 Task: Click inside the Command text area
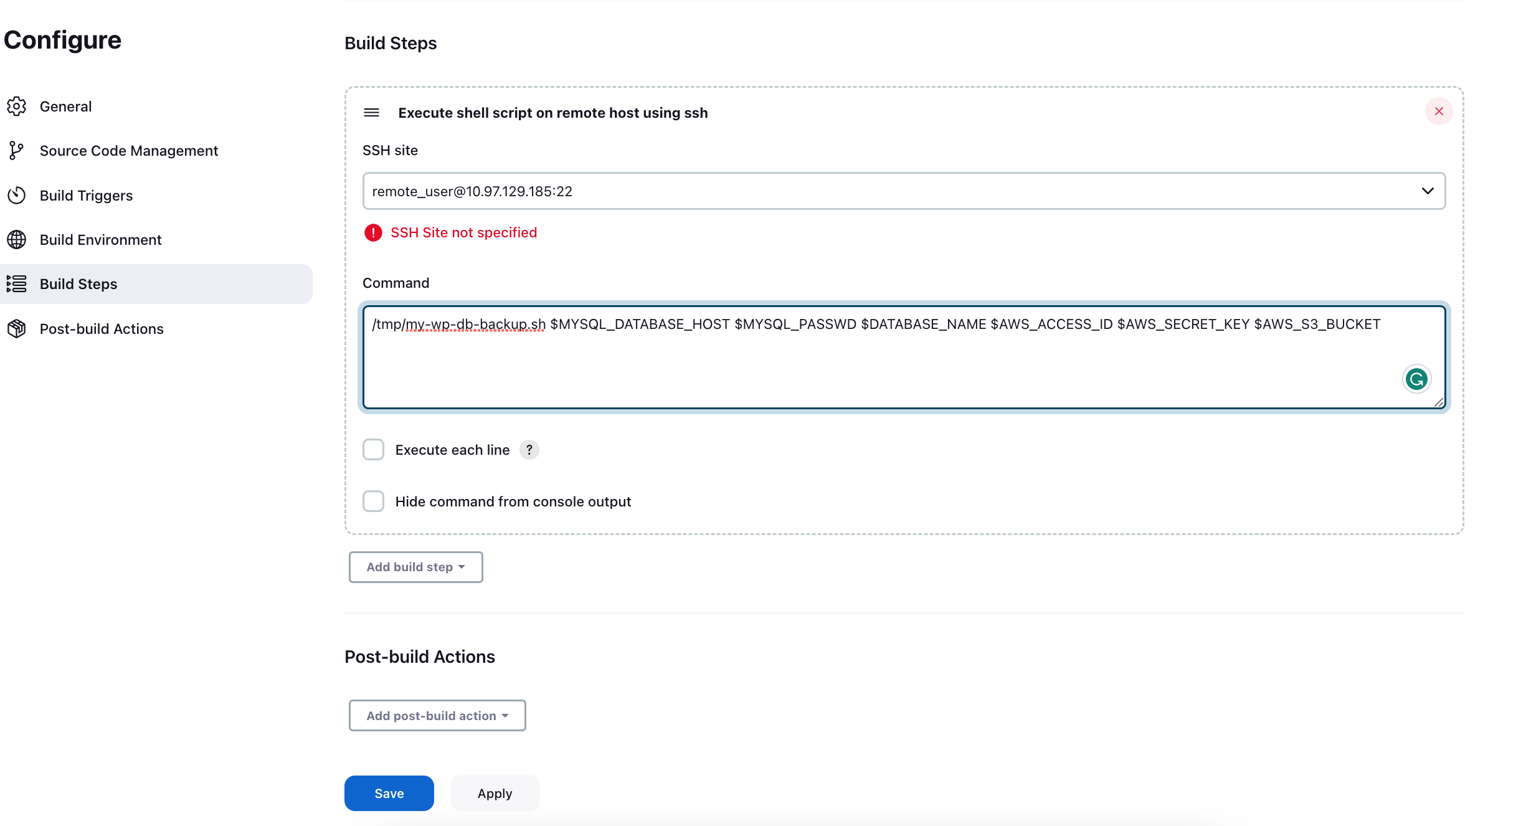(x=872, y=364)
